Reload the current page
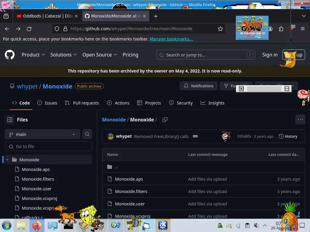Viewport: 310px width, 232px height. [29, 29]
